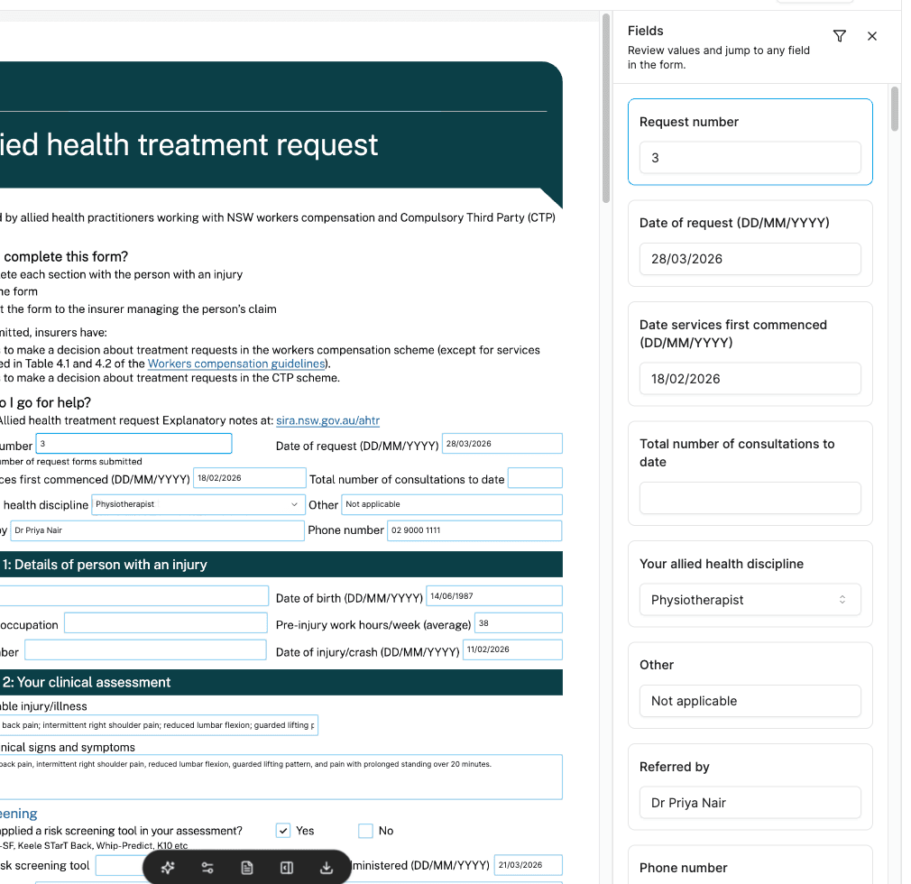This screenshot has height=884, width=911.
Task: Select the Date of request field showing 28/03/2026
Action: pos(750,259)
